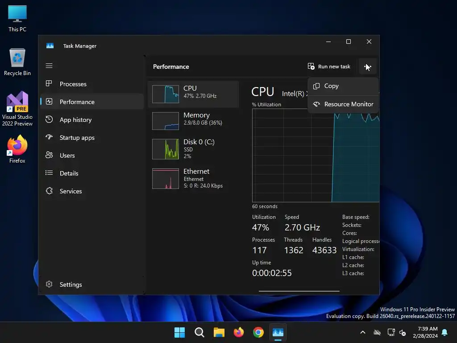Open the clock showing 7:39 AM

(x=425, y=332)
